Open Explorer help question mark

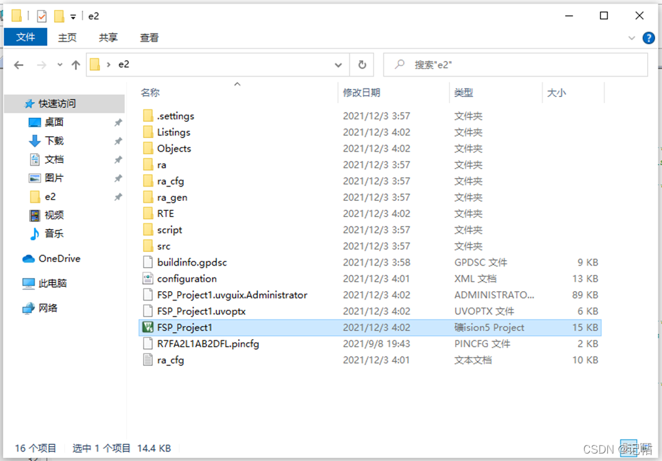648,37
